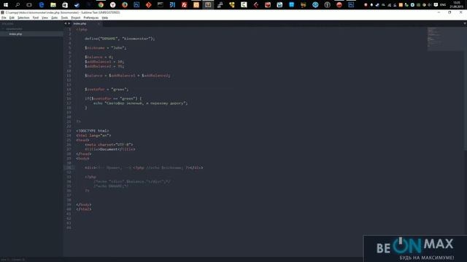Open File Explorer from taskbar
This screenshot has height=262, width=467.
53,5
